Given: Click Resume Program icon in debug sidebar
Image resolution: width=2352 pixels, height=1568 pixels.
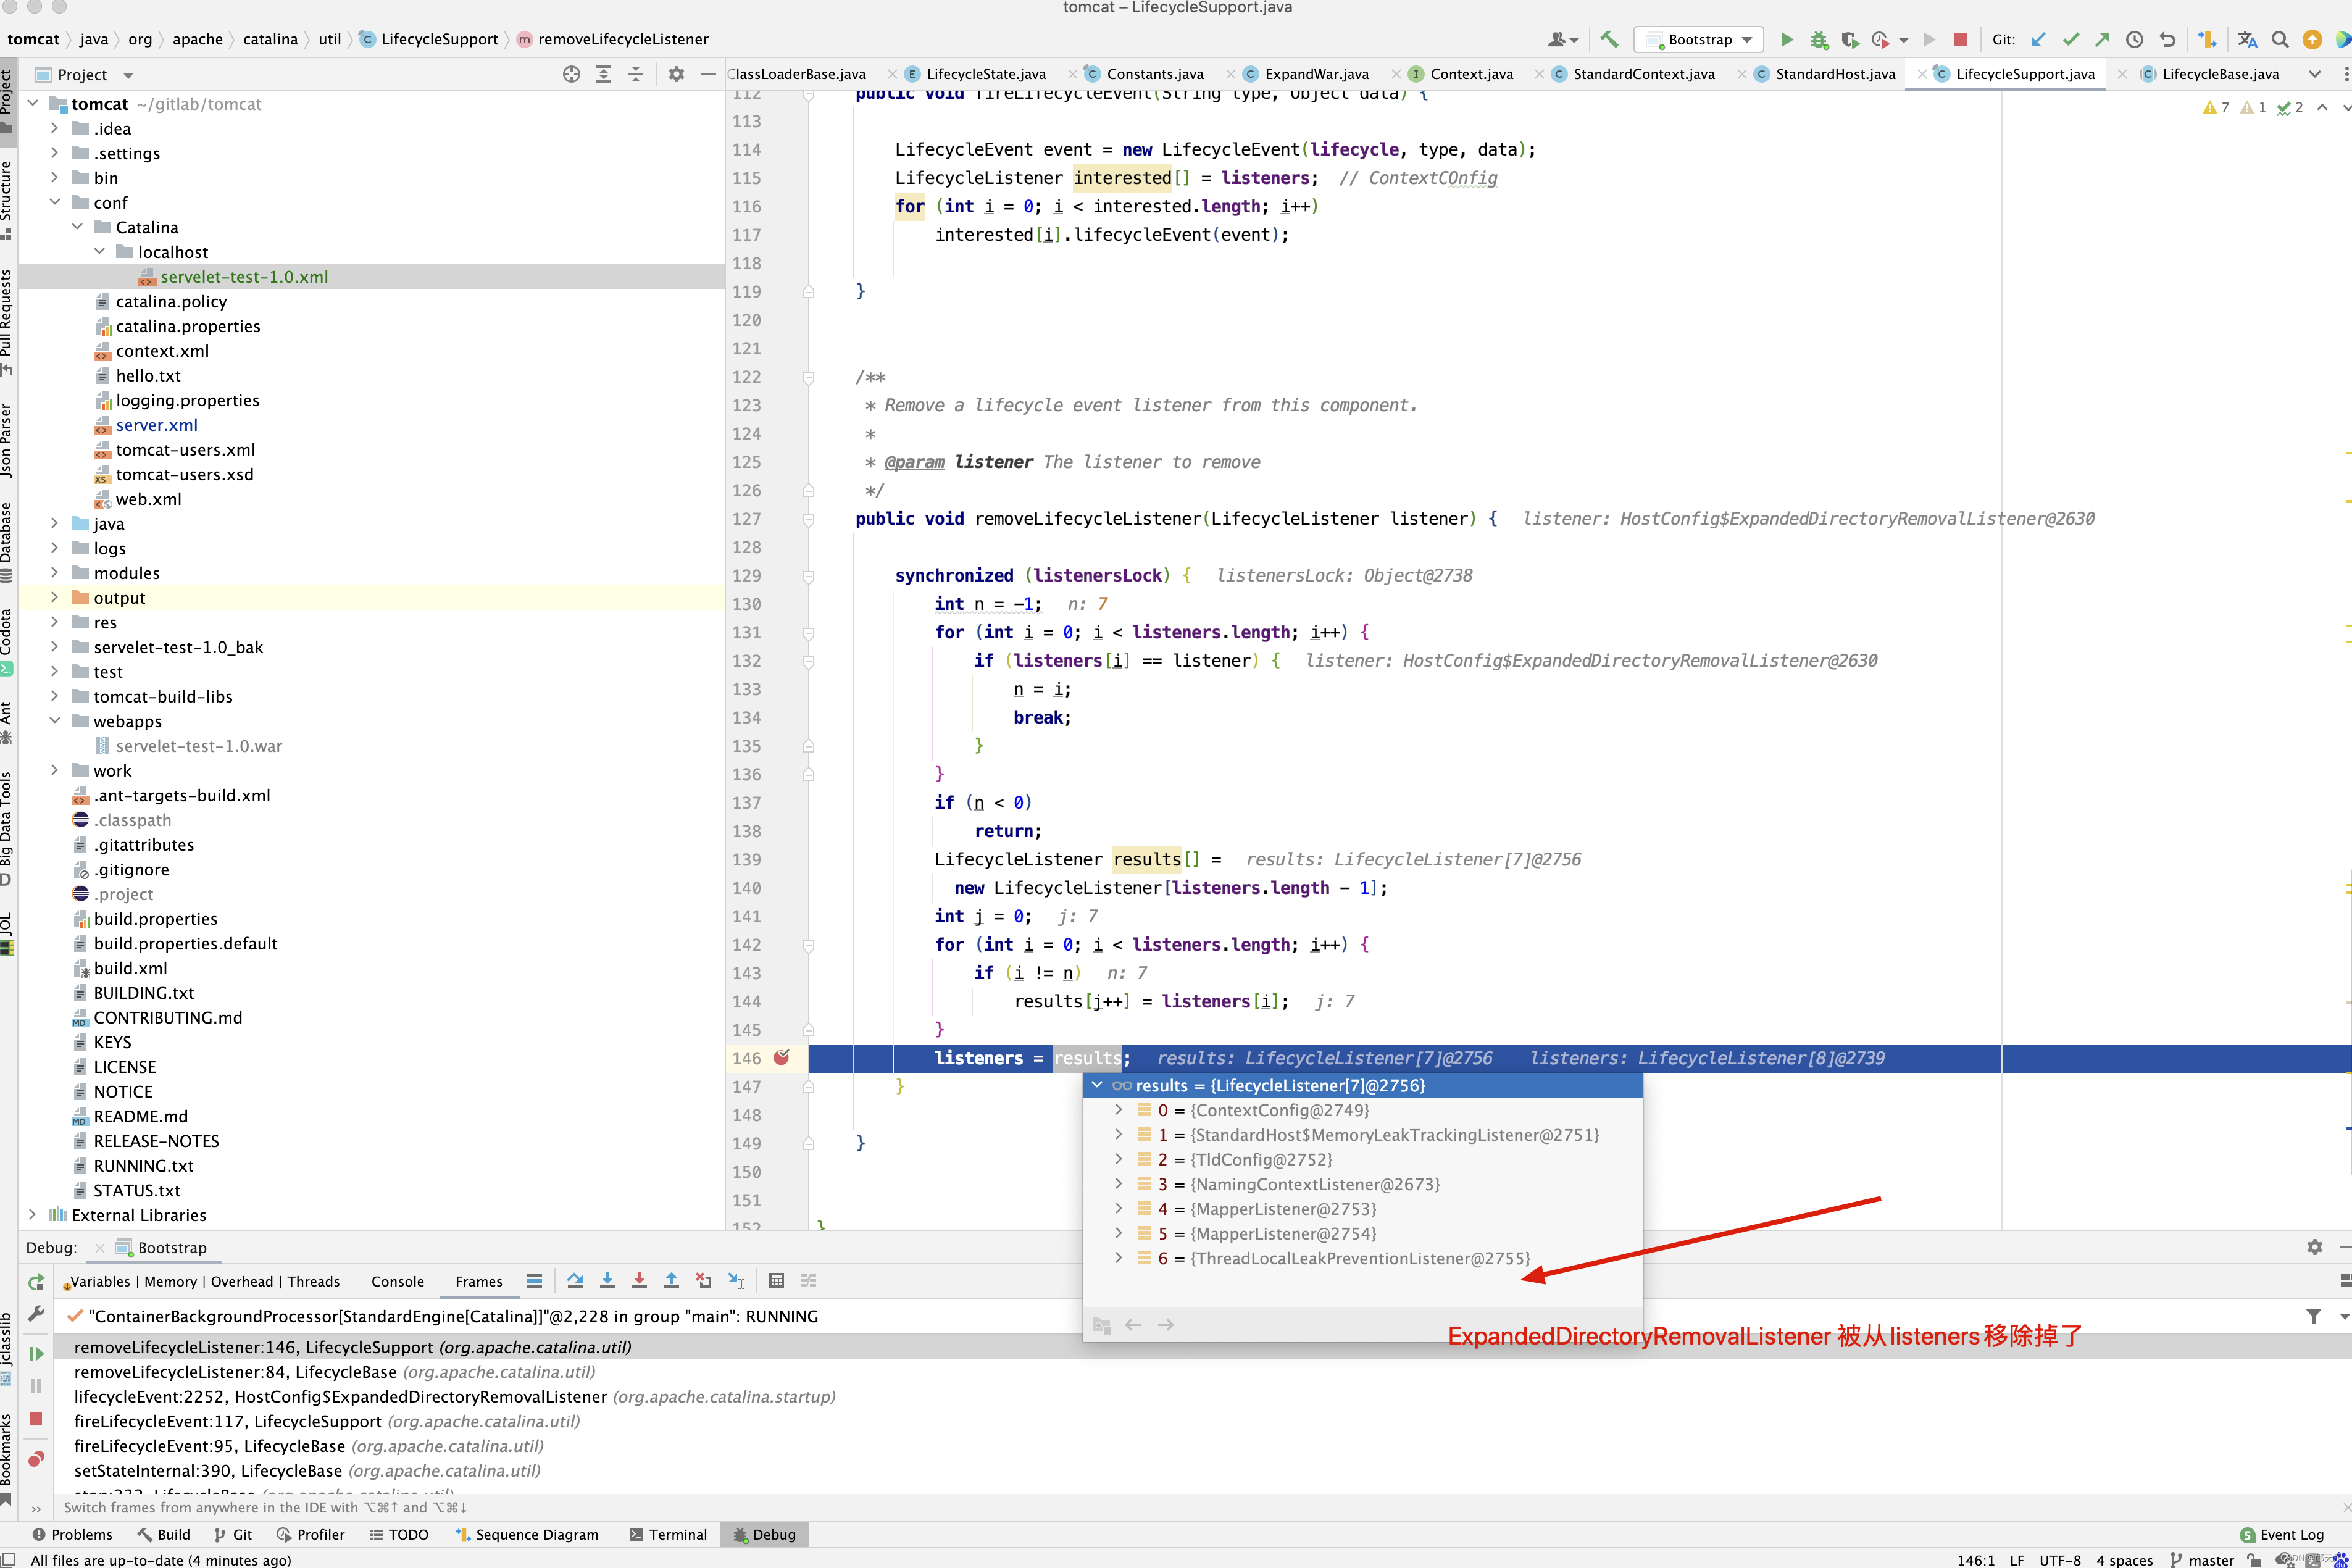Looking at the screenshot, I should tap(36, 1353).
